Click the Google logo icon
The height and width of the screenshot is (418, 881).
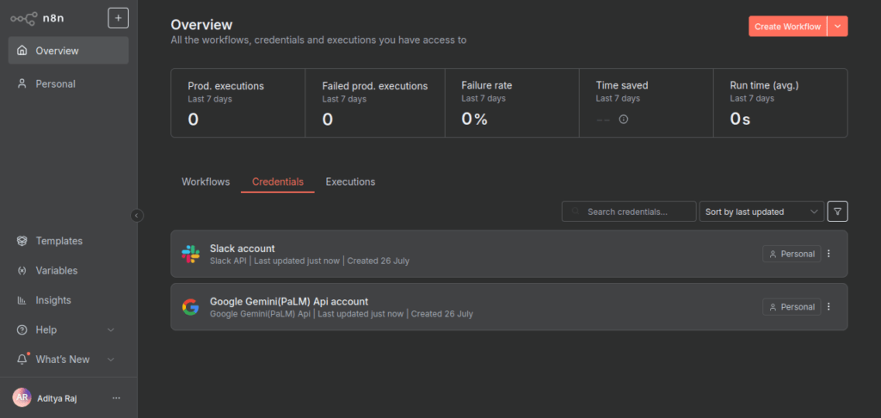(190, 307)
